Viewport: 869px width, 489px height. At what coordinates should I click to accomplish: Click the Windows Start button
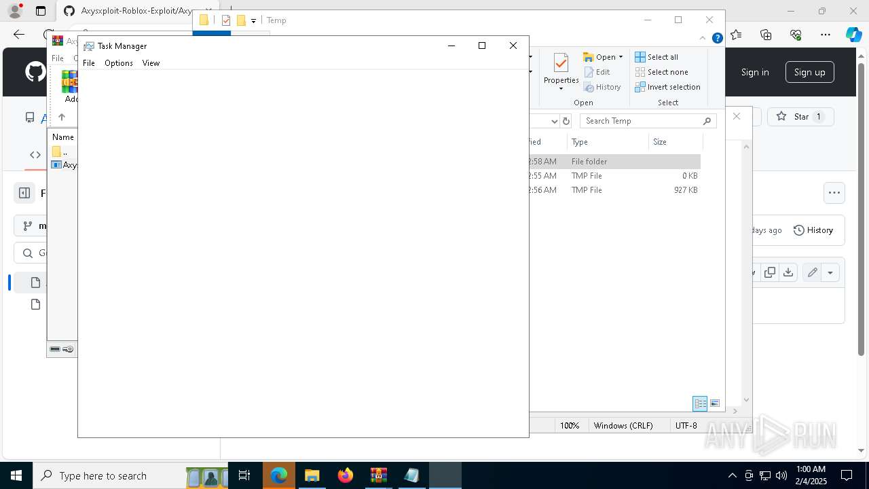pyautogui.click(x=16, y=475)
